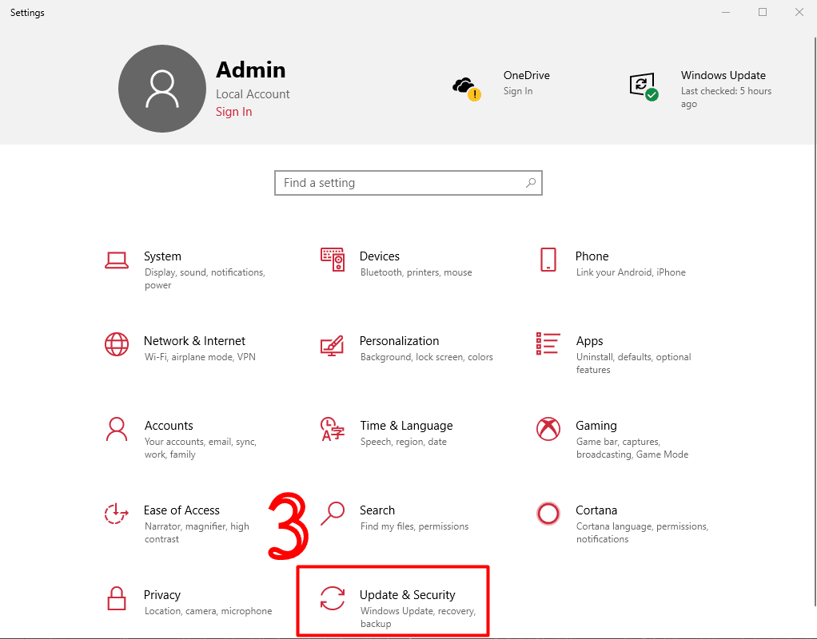The image size is (817, 639).
Task: Open the Update & Security category title
Action: click(x=407, y=595)
